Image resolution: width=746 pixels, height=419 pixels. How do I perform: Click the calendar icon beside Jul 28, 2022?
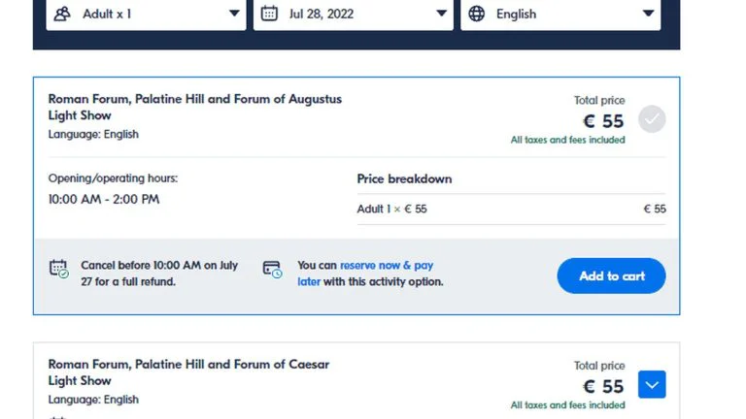269,14
